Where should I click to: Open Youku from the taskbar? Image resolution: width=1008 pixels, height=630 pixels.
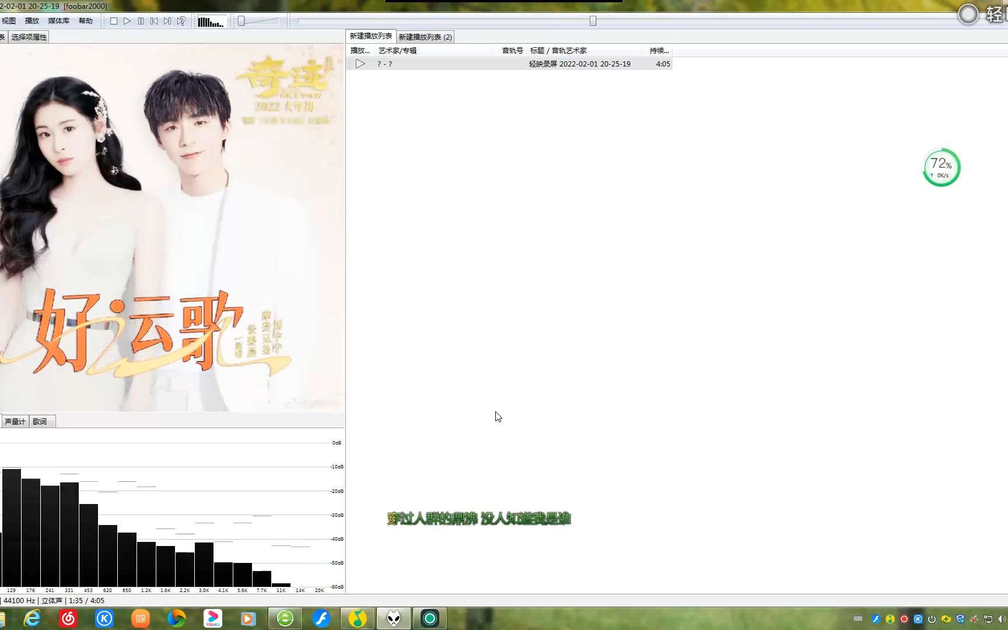[213, 618]
